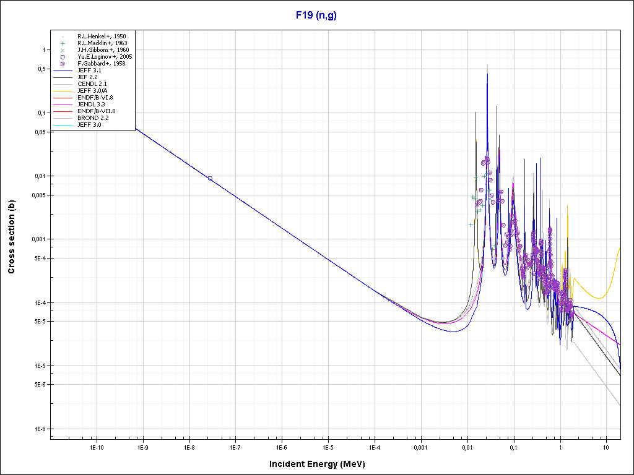
Task: Click the 'BROND 2.2' legend label
Action: click(92, 118)
